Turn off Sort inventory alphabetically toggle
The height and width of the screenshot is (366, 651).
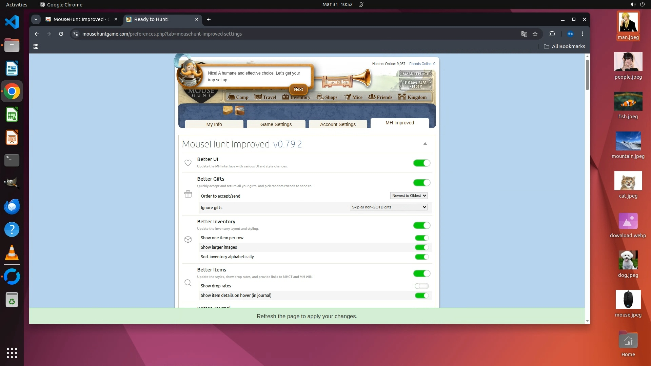(x=421, y=257)
